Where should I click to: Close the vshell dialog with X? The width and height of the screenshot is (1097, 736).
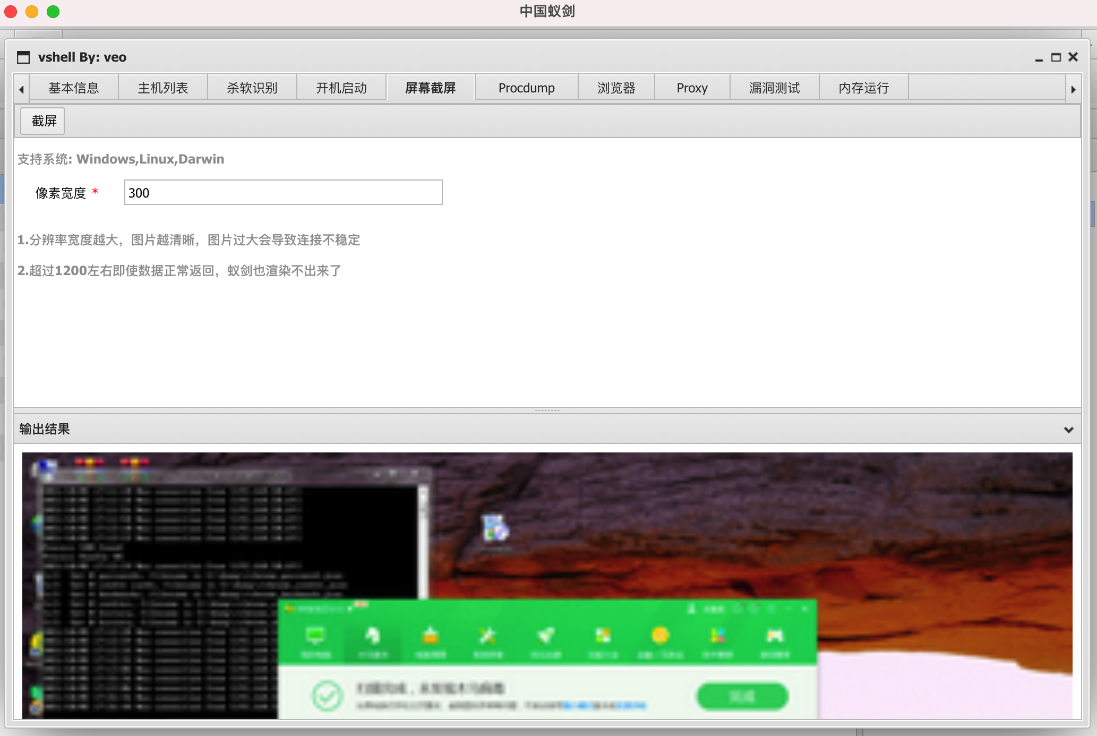pos(1073,57)
